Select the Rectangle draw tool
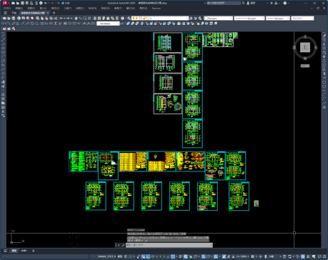This screenshot has width=328, height=260. [3, 52]
